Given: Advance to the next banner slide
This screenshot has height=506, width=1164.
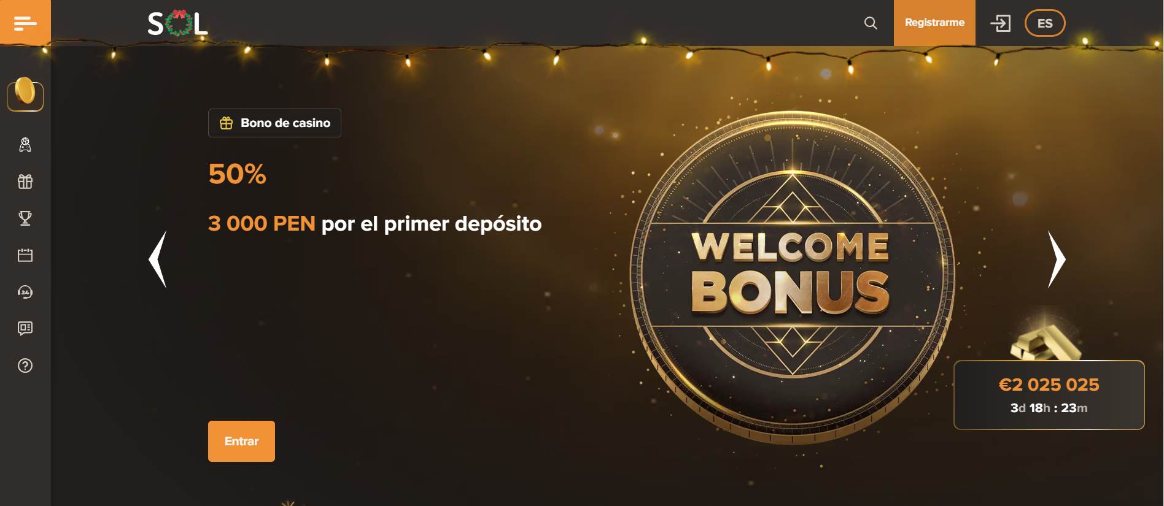Looking at the screenshot, I should click(1057, 259).
